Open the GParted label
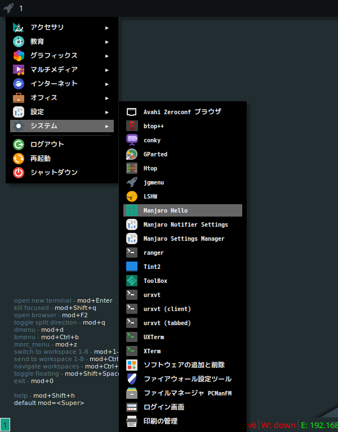The height and width of the screenshot is (432, 338). (155, 154)
